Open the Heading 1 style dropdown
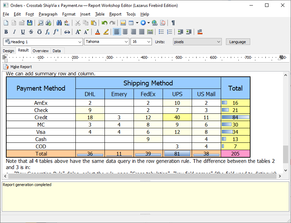291x223 pixels. (x=79, y=42)
